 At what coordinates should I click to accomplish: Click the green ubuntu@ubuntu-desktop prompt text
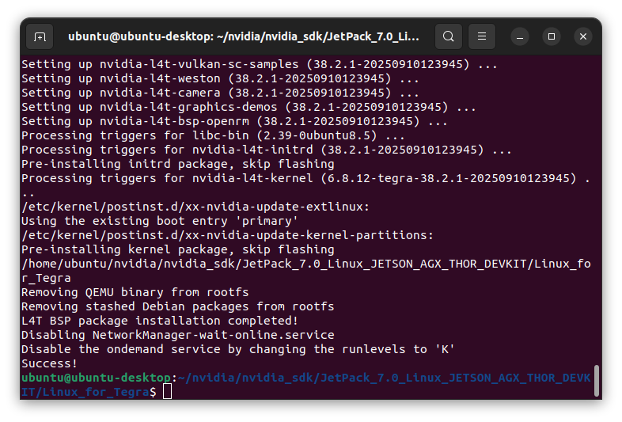(x=96, y=378)
